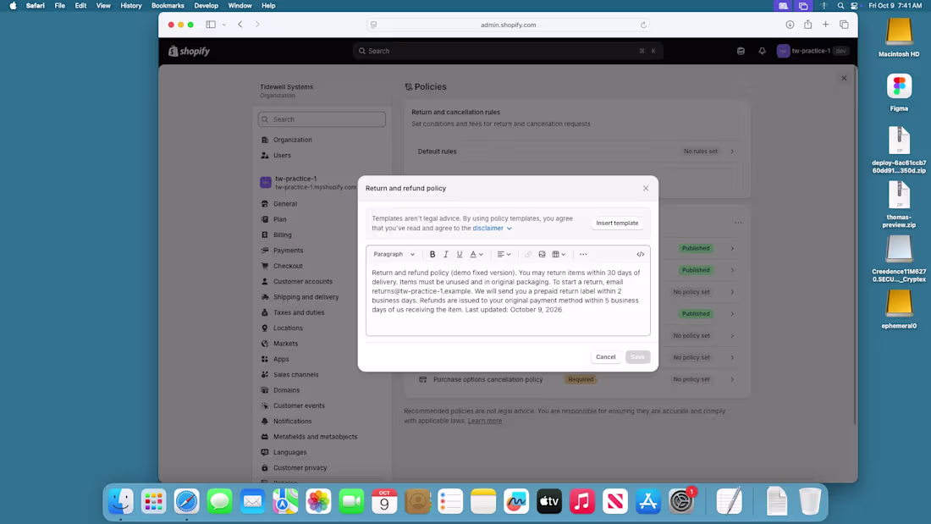Go back in Safari
931x524 pixels.
pyautogui.click(x=240, y=25)
